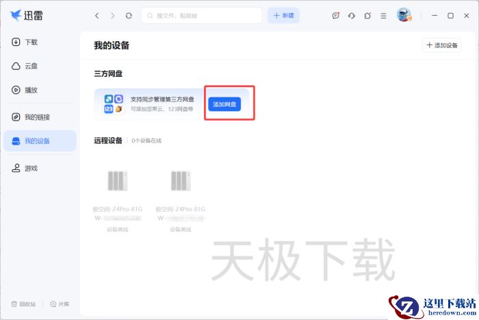Select second 极空间-Z4Pro-81G device thumbnail
This screenshot has width=479, height=320.
point(181,181)
